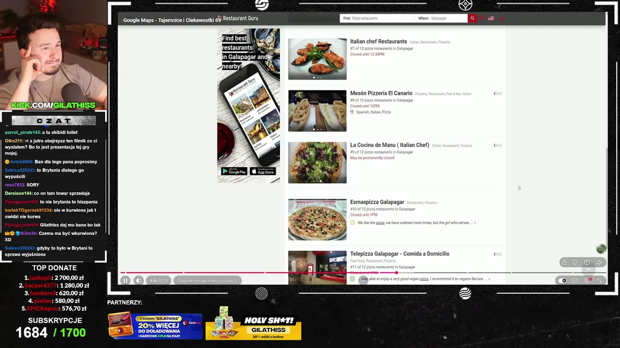Click video title 'Google Maps - Tajemnice i Ciekawostki 69'
The image size is (620, 348).
(172, 20)
